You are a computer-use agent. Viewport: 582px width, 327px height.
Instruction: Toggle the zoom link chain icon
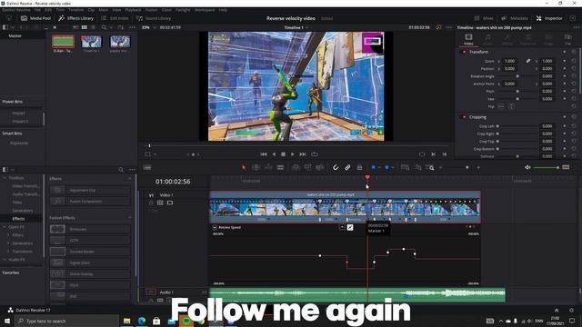528,61
